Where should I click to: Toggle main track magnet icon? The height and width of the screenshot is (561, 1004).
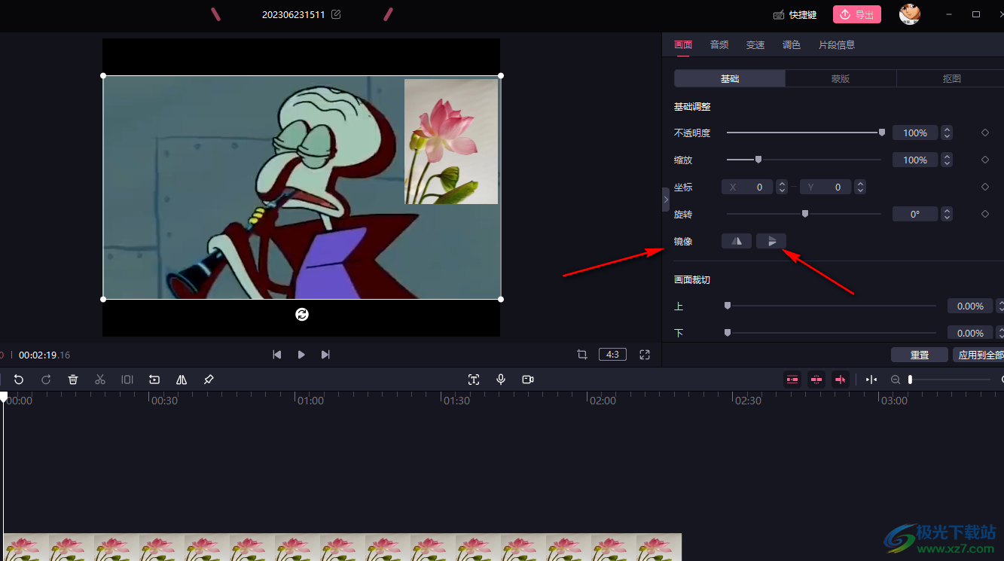792,380
